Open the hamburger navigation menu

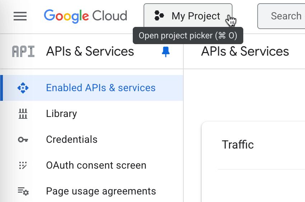(x=20, y=16)
